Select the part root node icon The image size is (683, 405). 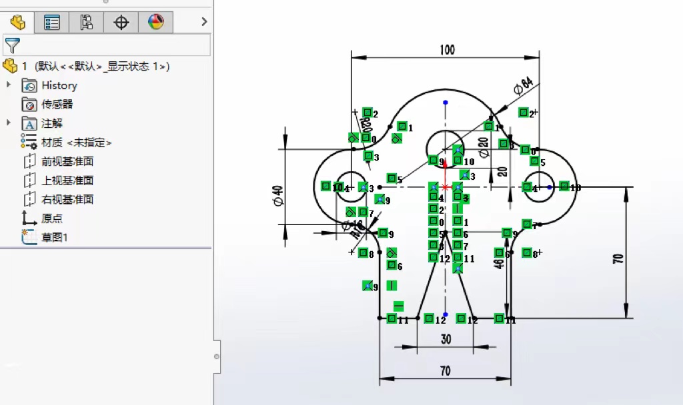[x=10, y=66]
